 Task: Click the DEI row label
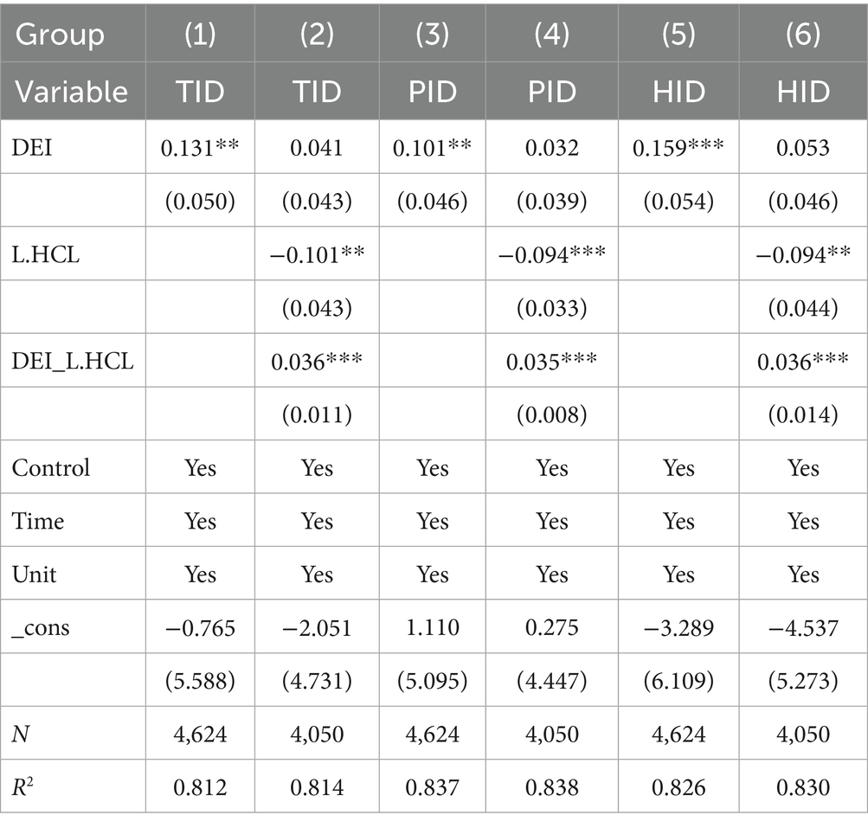tap(30, 147)
